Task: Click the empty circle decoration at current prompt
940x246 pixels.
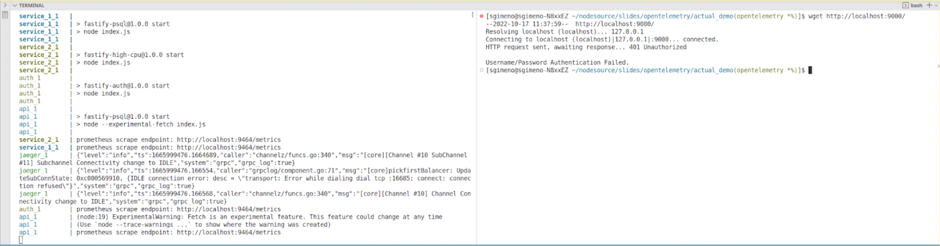Action: point(481,70)
